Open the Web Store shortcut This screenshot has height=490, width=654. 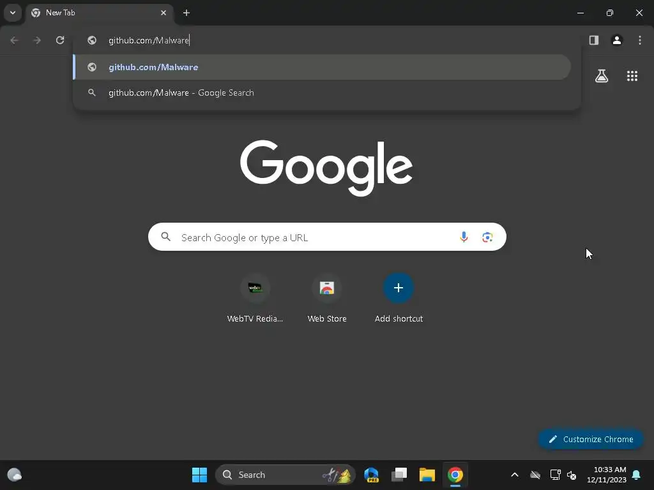click(x=327, y=299)
